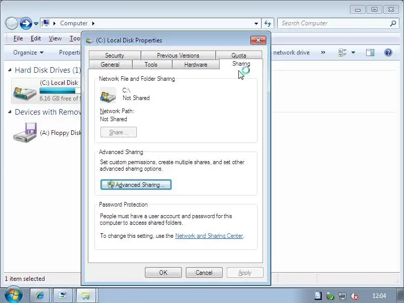Viewport: 404px width, 303px height.
Task: Launch Internet Explorer from taskbar
Action: [40, 295]
